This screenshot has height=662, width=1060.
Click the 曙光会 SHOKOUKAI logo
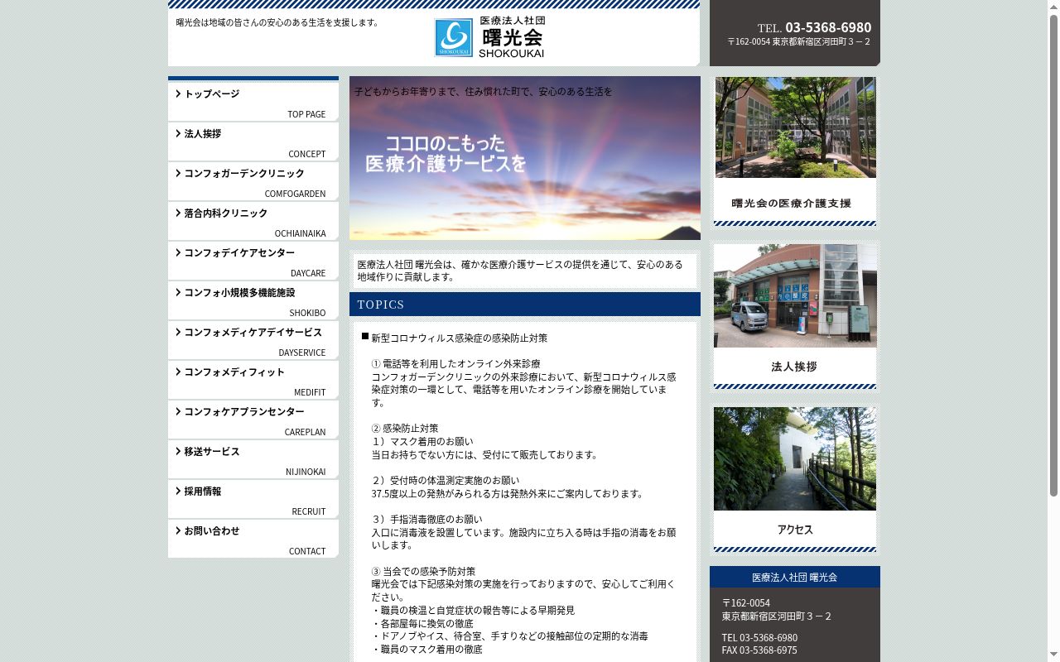pos(489,37)
